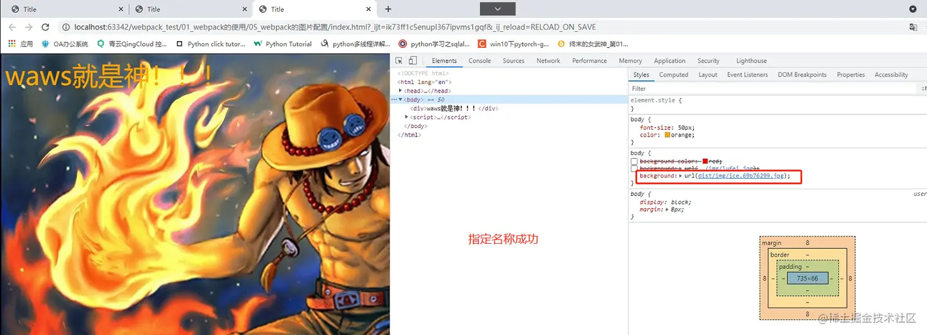Switch to the Console panel tab
Viewport: 927px width, 335px height.
[x=479, y=61]
